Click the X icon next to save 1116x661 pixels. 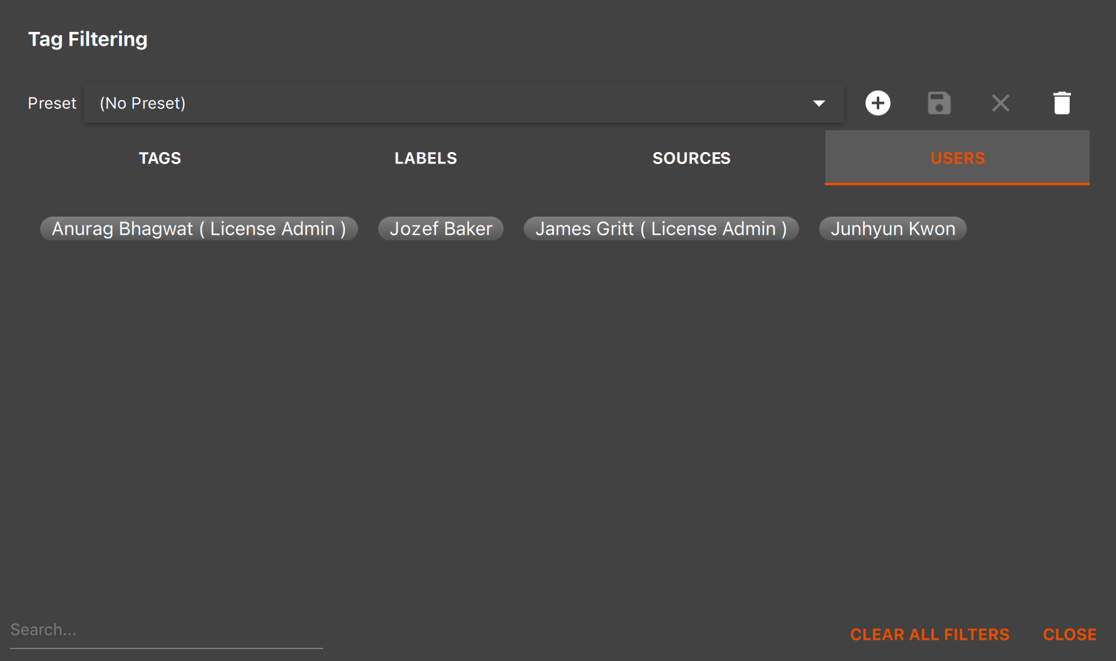(1000, 103)
